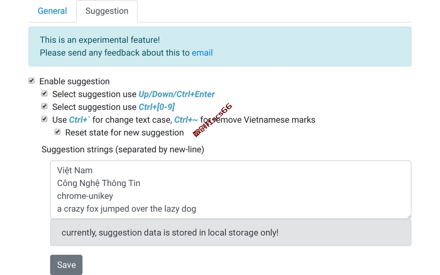This screenshot has width=440, height=275.
Task: Uncheck the Up/Down/Ctrl+Enter selection checkbox
Action: click(44, 93)
